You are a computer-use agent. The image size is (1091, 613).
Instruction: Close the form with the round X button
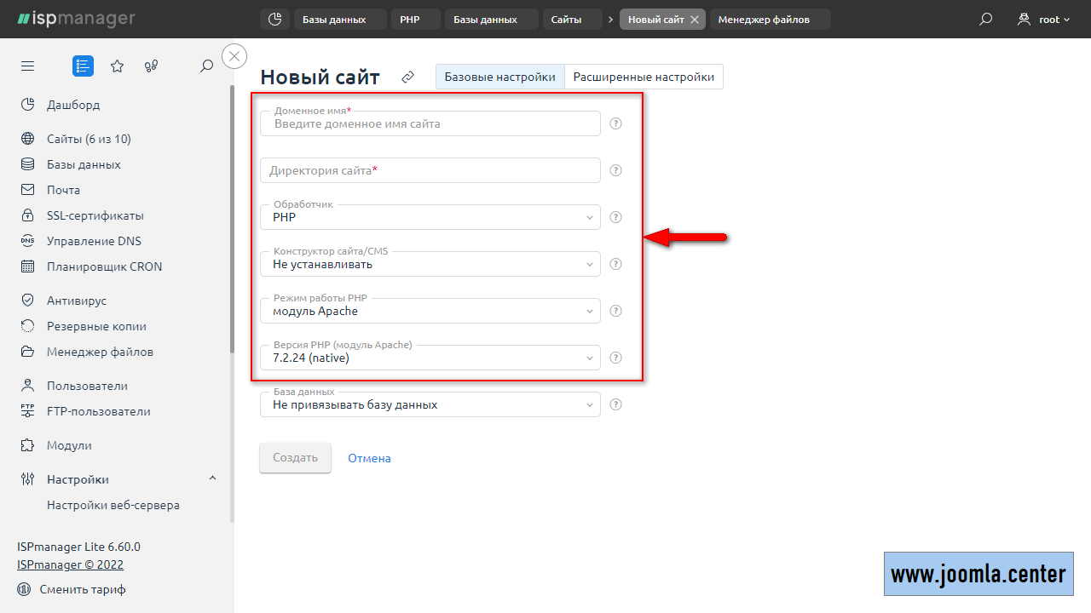(x=234, y=56)
